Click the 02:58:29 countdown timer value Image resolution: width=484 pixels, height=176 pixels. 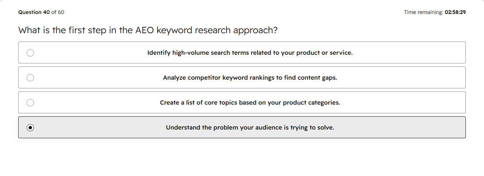tap(455, 12)
